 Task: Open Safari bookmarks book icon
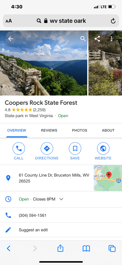86,249
